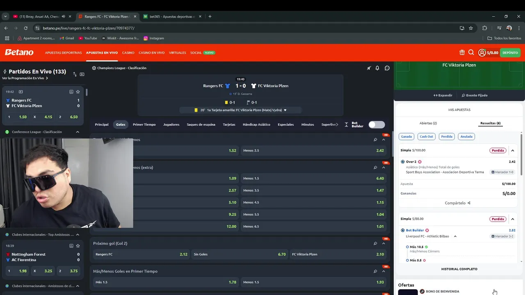This screenshot has width=525, height=295.
Task: Expand the yellow card event dropdown
Action: (285, 110)
